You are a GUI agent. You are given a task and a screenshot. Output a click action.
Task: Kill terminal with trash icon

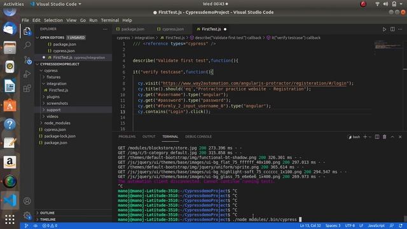[384, 137]
